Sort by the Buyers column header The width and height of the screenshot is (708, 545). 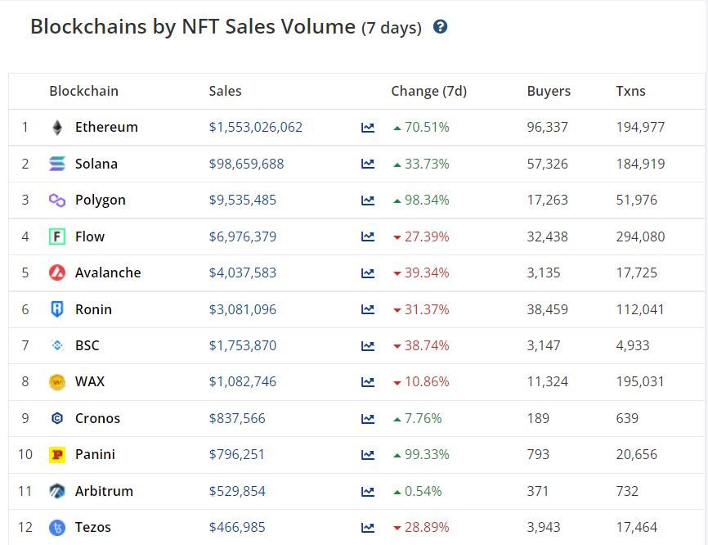(549, 91)
